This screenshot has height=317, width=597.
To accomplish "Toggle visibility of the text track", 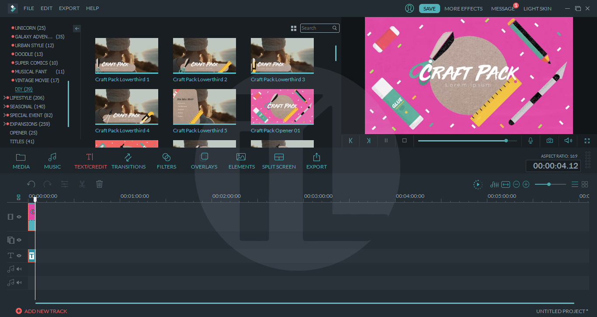I will 19,255.
